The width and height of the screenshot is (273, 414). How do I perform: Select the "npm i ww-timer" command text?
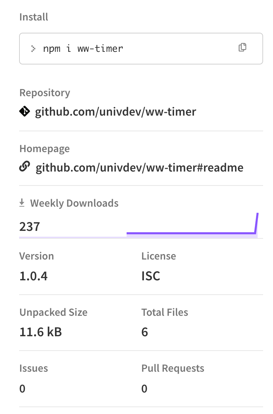[83, 48]
